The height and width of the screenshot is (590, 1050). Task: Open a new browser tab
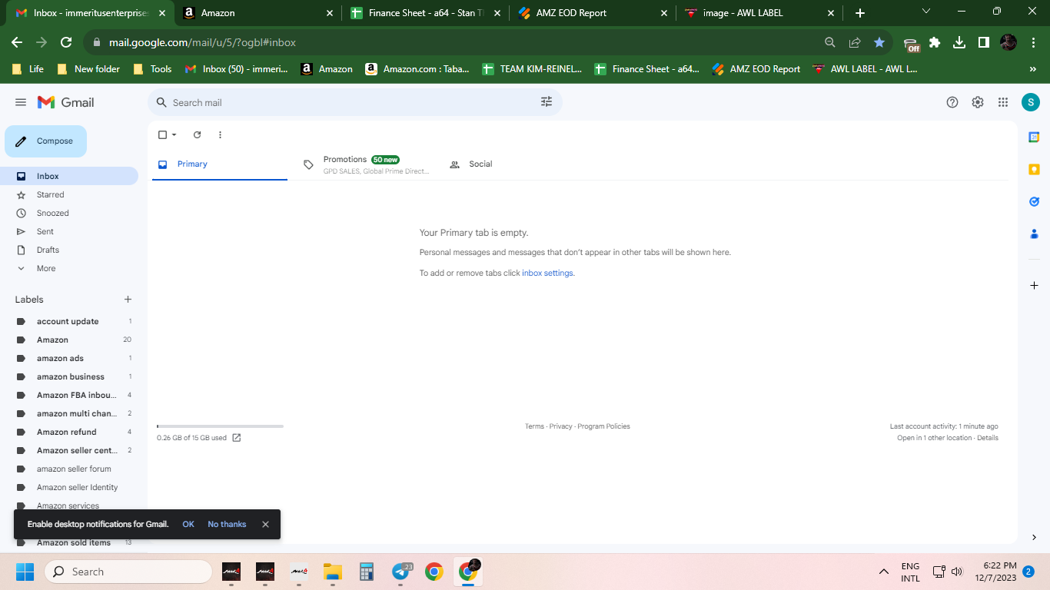click(859, 13)
